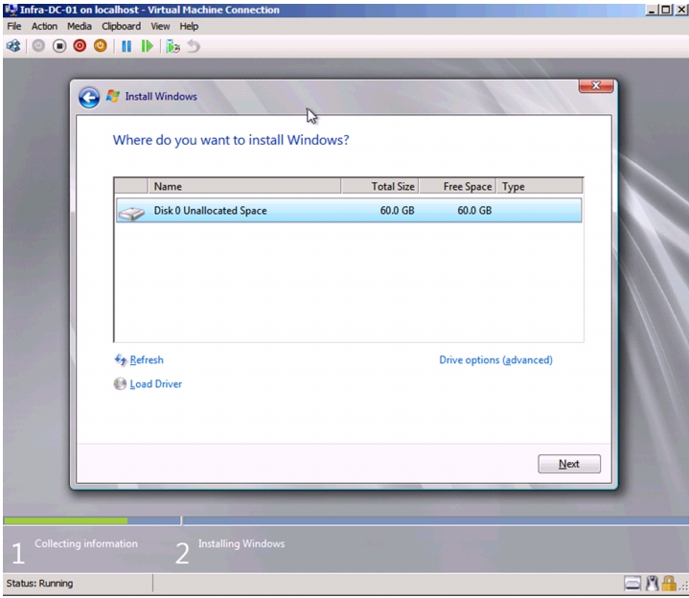Image resolution: width=689 pixels, height=598 pixels.
Task: Click the Type column header
Action: tap(540, 186)
